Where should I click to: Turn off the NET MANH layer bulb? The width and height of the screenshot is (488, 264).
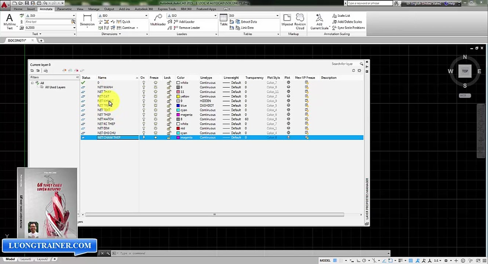click(x=143, y=87)
